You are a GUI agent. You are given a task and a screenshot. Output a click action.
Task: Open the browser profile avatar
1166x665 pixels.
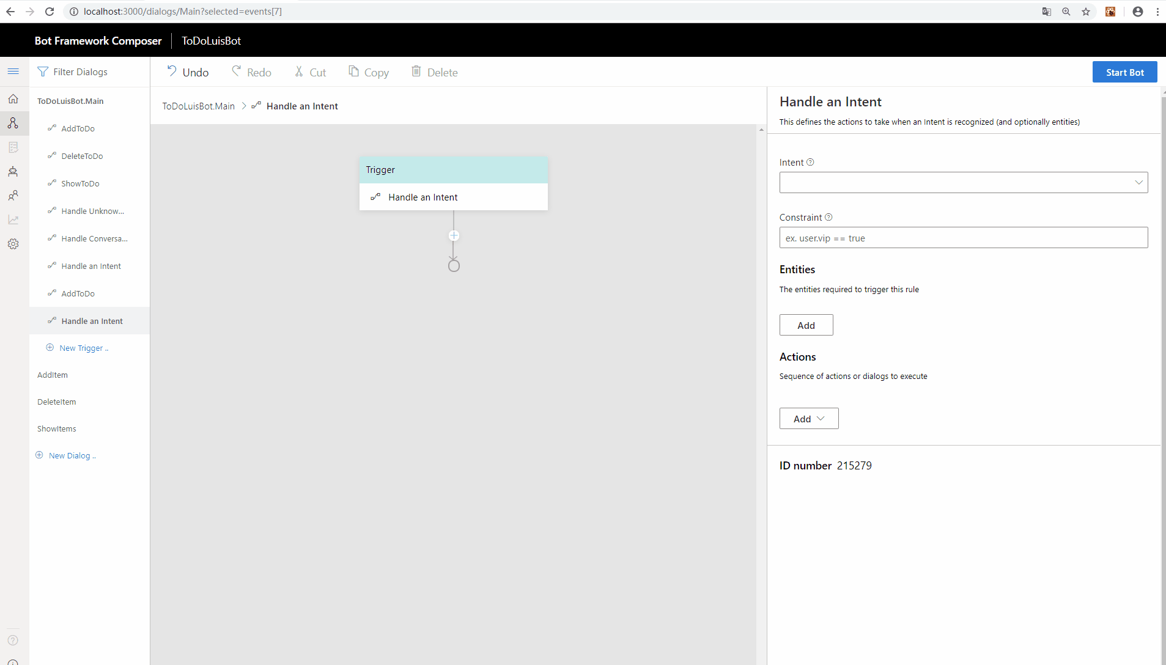click(1138, 12)
